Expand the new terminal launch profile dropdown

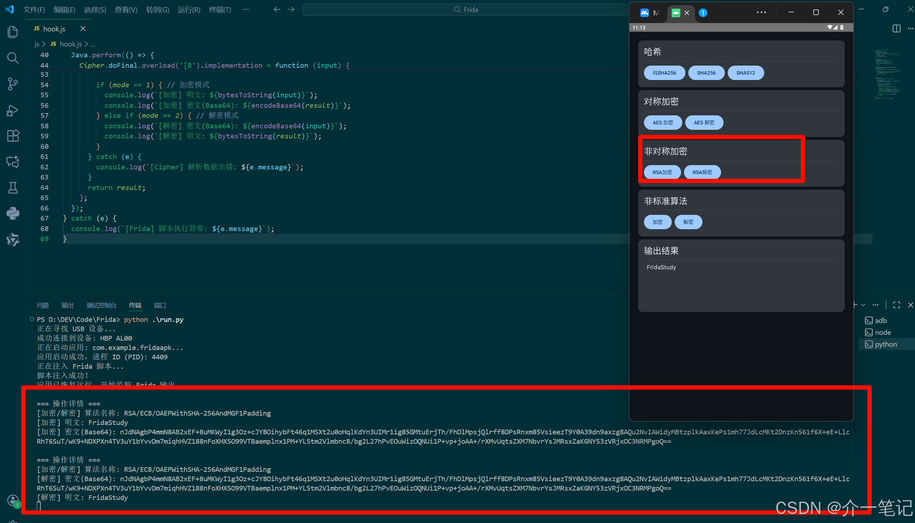point(863,305)
